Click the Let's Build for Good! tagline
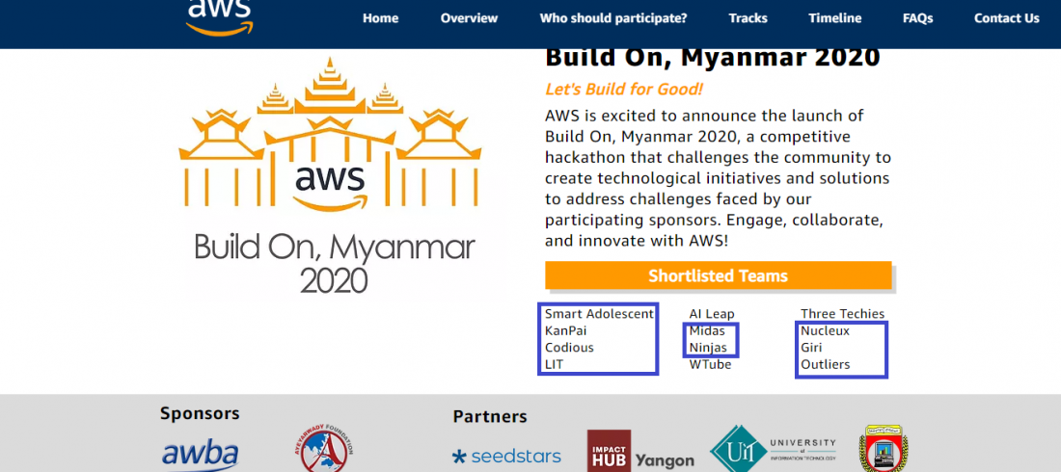The height and width of the screenshot is (472, 1061). pos(624,90)
